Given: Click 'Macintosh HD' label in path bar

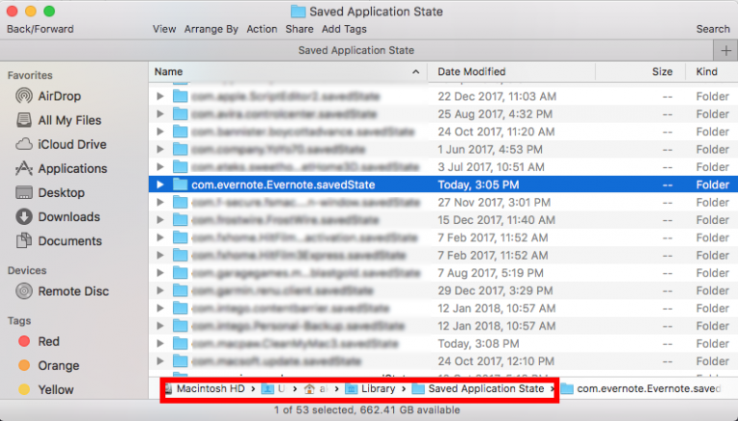Looking at the screenshot, I should [x=210, y=389].
